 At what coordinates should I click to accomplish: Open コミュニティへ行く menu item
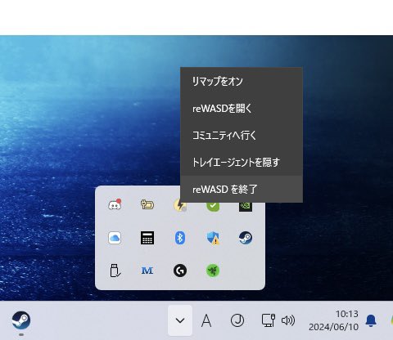242,135
